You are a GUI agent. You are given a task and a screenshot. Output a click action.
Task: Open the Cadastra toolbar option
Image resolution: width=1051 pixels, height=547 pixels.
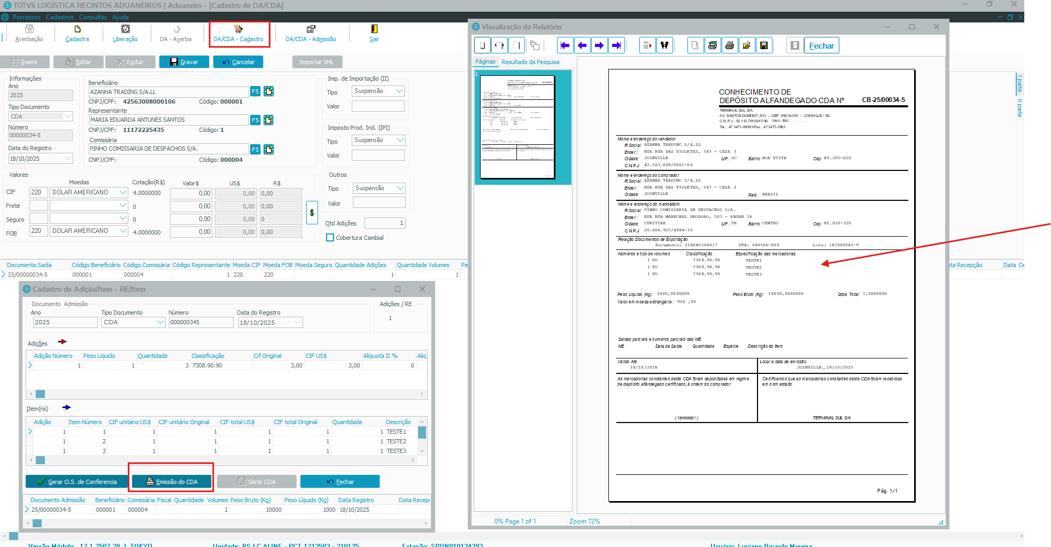pos(77,34)
